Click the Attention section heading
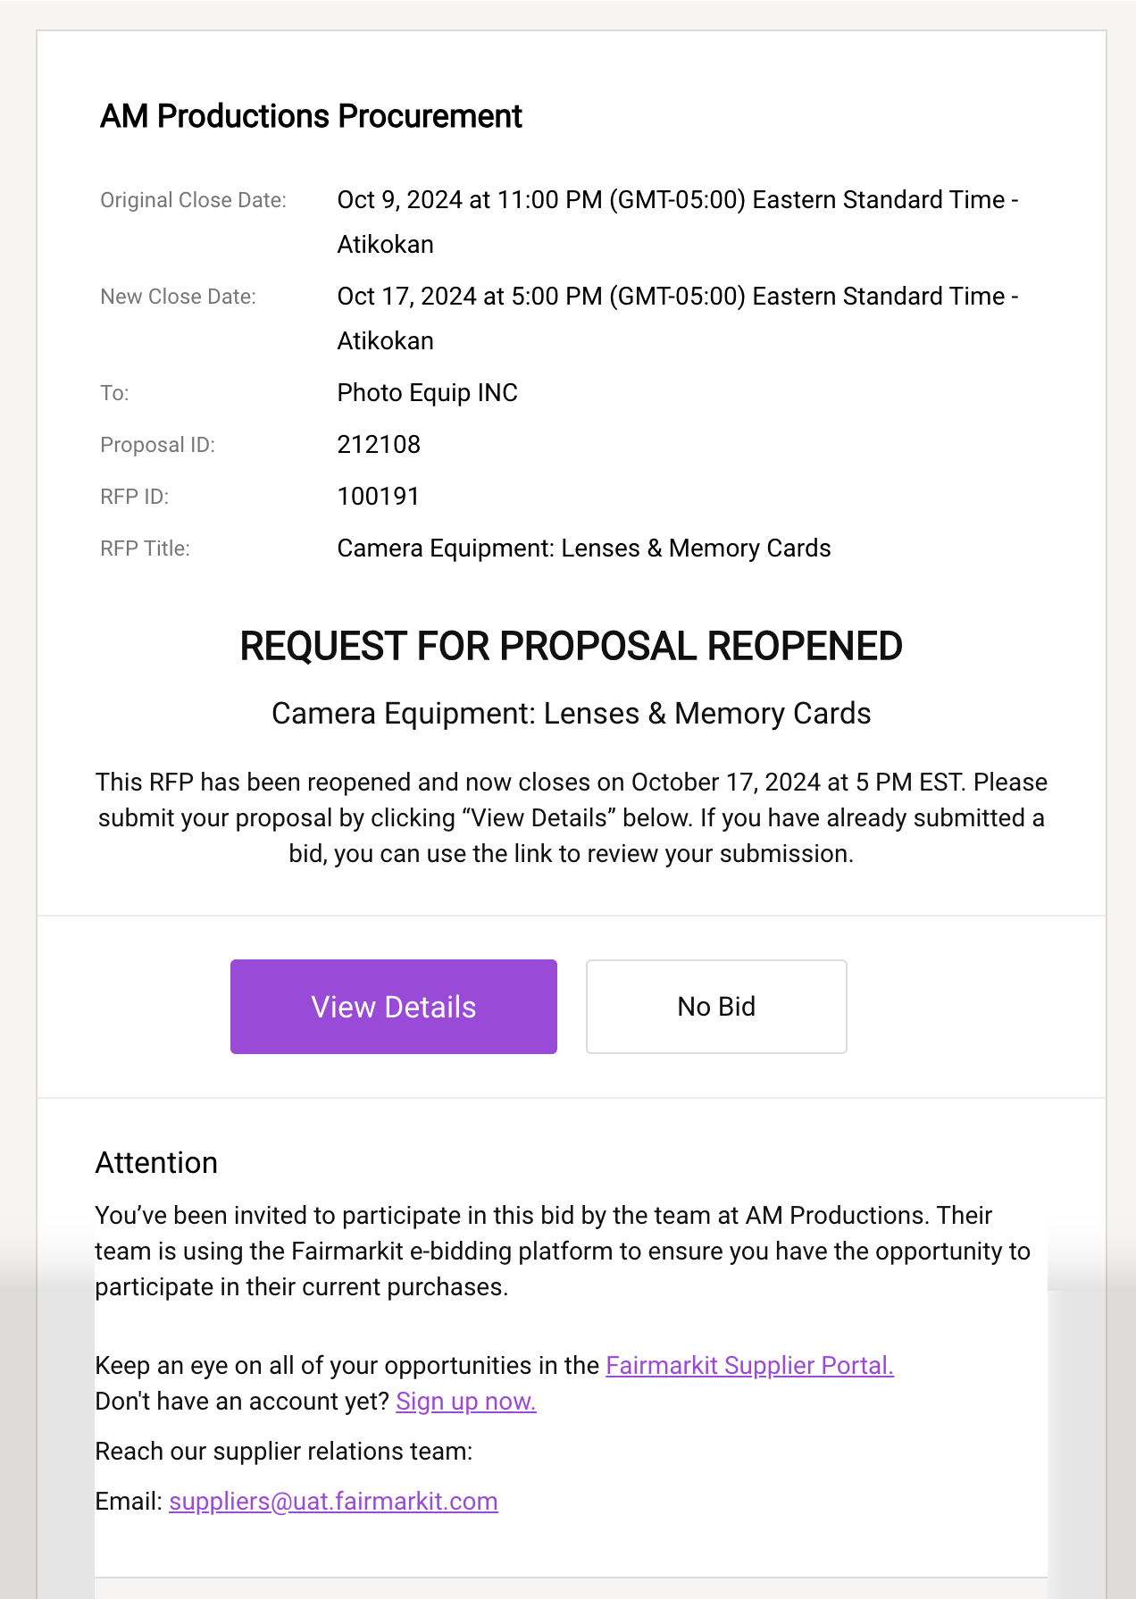1136x1599 pixels. [x=156, y=1162]
